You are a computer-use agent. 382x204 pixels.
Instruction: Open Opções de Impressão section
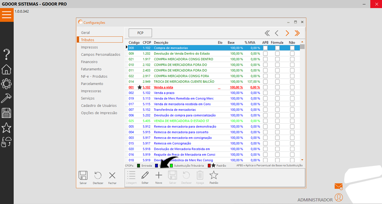[x=100, y=113]
